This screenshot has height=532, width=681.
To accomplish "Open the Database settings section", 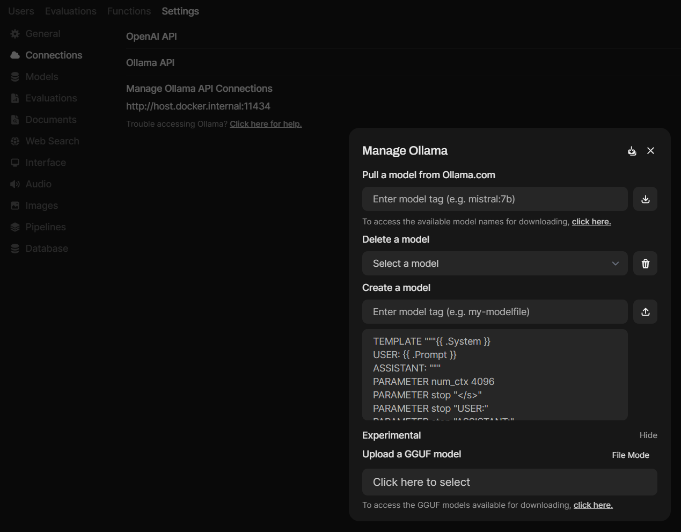I will 47,249.
